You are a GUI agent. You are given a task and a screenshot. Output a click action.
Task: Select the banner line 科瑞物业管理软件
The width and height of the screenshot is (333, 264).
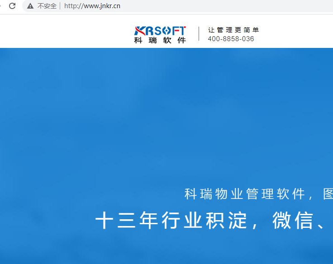245,194
